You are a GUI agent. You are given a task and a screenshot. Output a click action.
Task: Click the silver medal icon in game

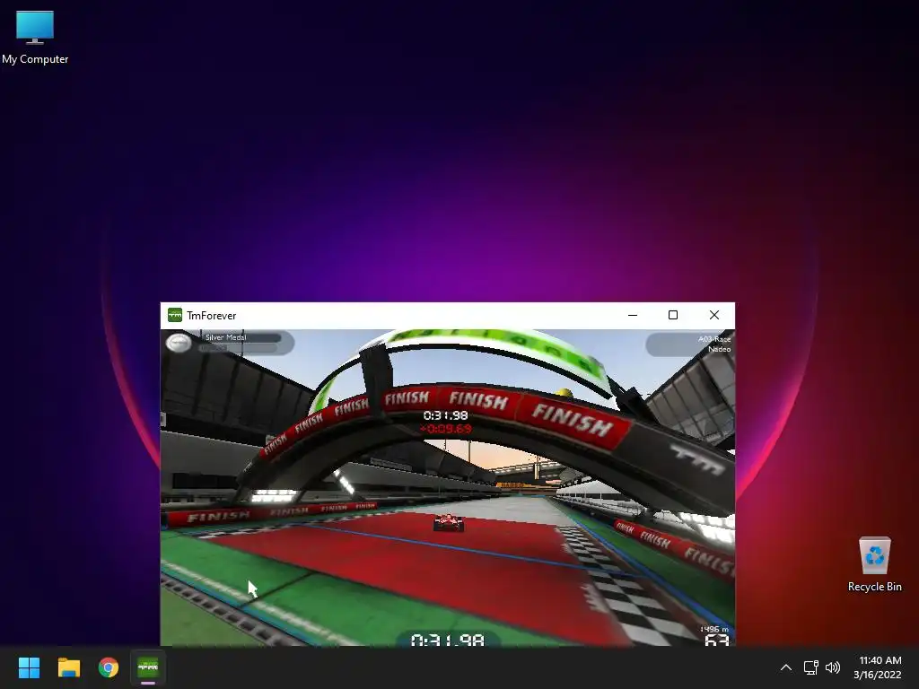(179, 343)
